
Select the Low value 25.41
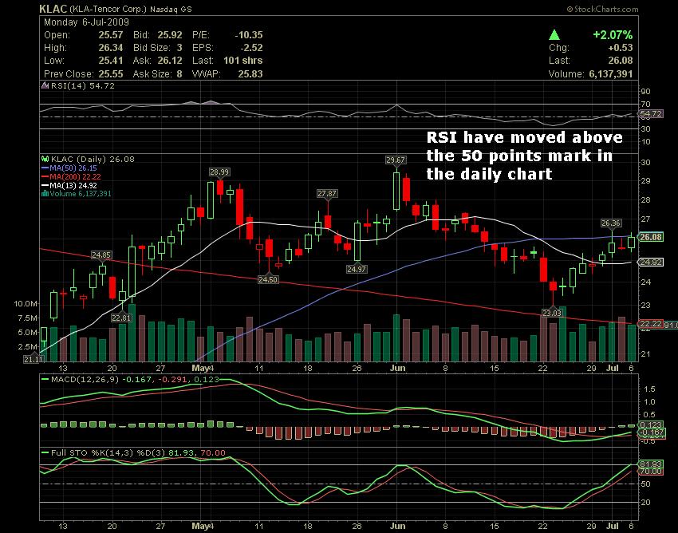click(x=111, y=61)
